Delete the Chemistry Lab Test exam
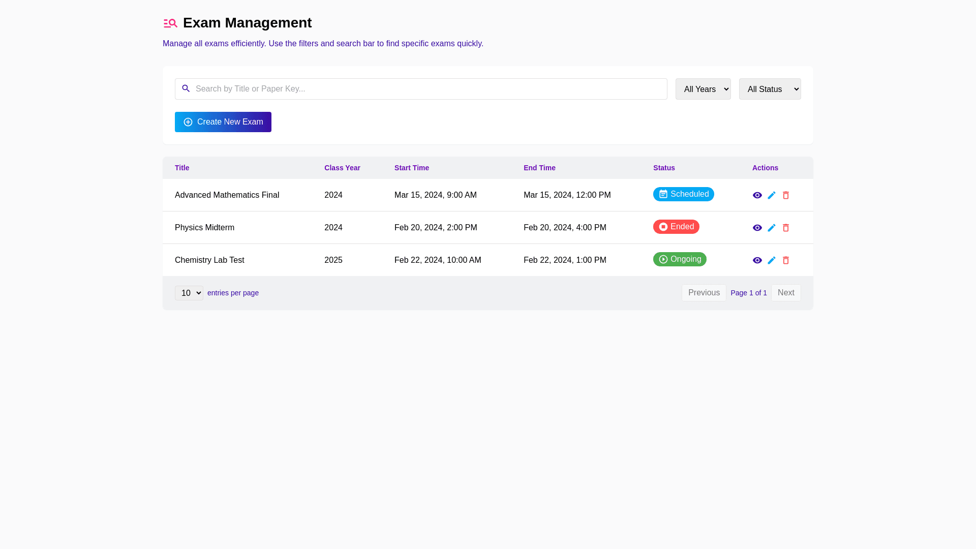 (785, 260)
